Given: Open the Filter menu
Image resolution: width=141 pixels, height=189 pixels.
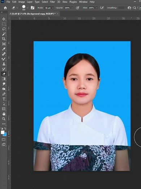Looking at the screenshot, I should [52, 2].
